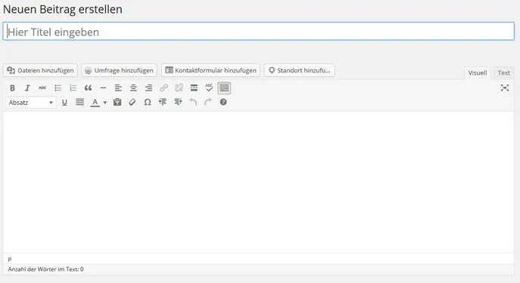The image size is (520, 283).
Task: Click the Standort hinzufügen button
Action: pyautogui.click(x=300, y=70)
